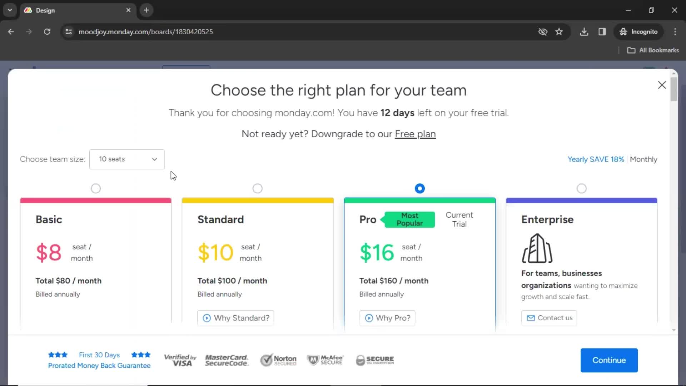Click the Why Standard? play icon
The width and height of the screenshot is (686, 386).
tap(207, 318)
